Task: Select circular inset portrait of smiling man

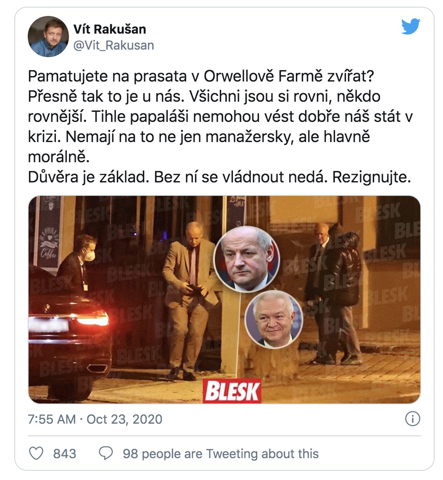Action: pyautogui.click(x=274, y=319)
